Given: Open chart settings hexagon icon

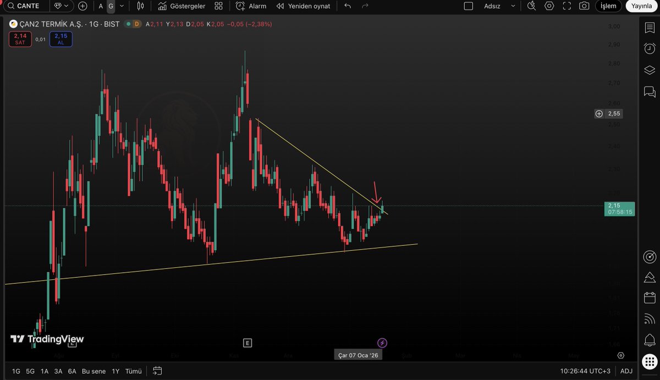Looking at the screenshot, I should pyautogui.click(x=549, y=6).
